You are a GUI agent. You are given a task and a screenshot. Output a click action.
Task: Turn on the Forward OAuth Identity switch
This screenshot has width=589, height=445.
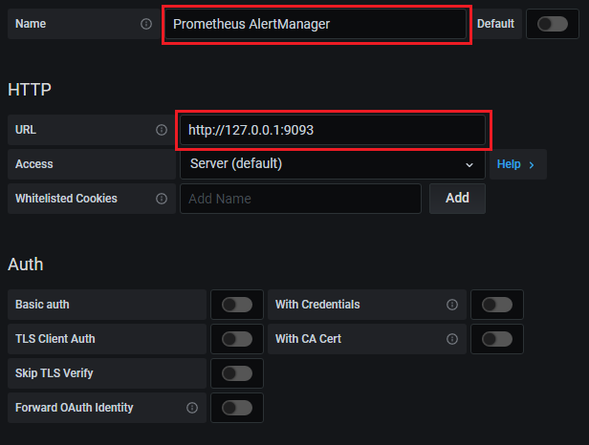click(x=237, y=408)
